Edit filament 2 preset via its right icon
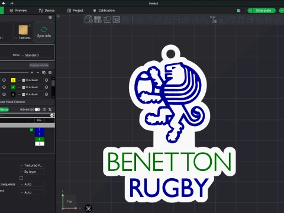 (x=46, y=80)
